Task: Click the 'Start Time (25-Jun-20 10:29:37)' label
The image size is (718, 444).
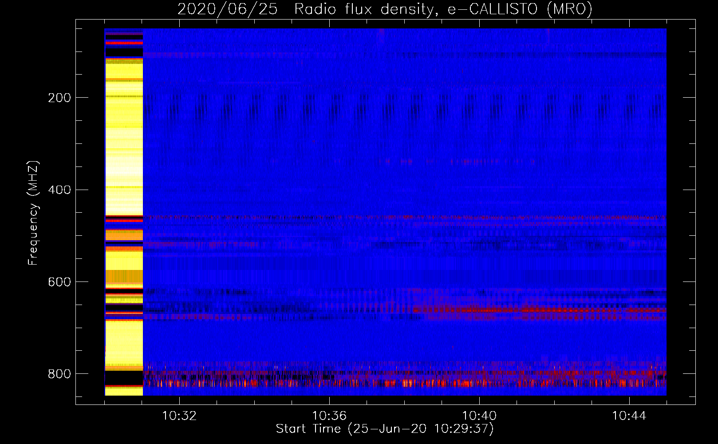Action: 385,429
